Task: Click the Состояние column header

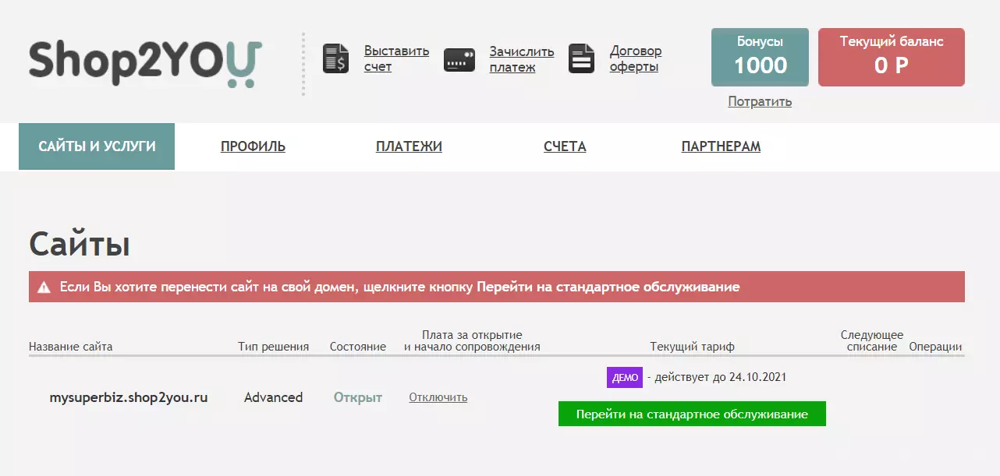Action: tap(358, 347)
